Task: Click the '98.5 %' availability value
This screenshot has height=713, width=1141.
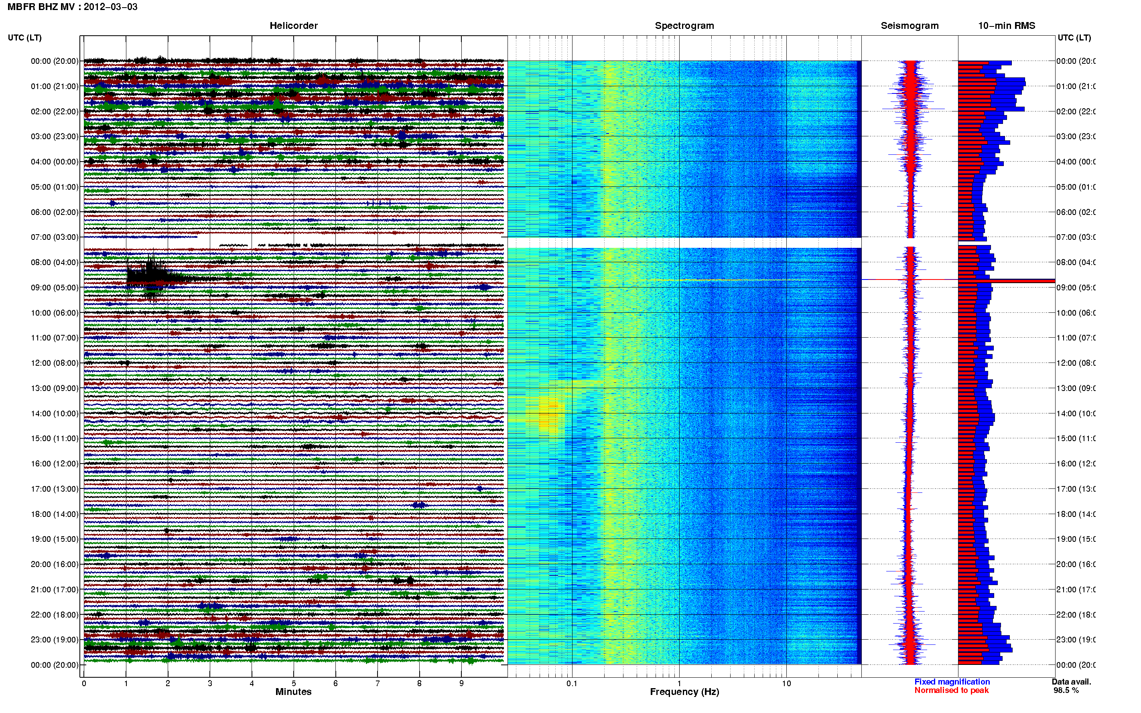Action: click(x=1066, y=691)
